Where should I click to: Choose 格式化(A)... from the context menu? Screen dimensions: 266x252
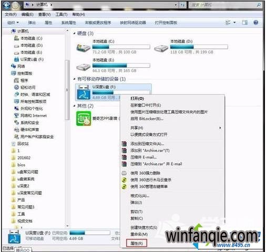point(140,196)
